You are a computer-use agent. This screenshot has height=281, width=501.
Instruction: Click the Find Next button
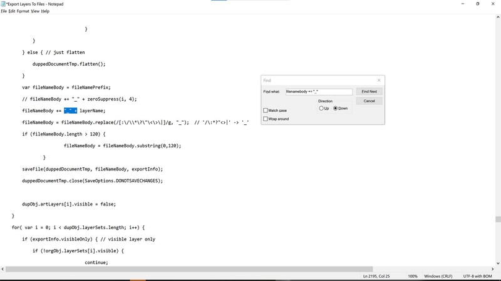point(369,91)
